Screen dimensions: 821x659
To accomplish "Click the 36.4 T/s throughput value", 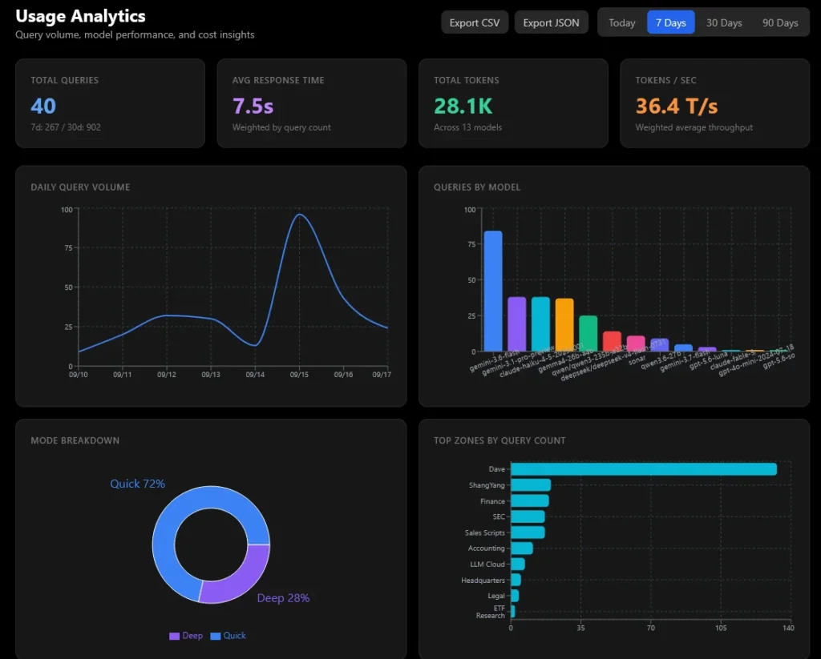I will tap(676, 106).
